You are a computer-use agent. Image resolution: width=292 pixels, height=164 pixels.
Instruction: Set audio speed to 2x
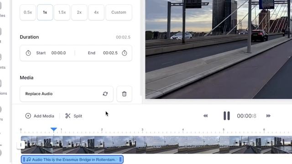pyautogui.click(x=79, y=12)
